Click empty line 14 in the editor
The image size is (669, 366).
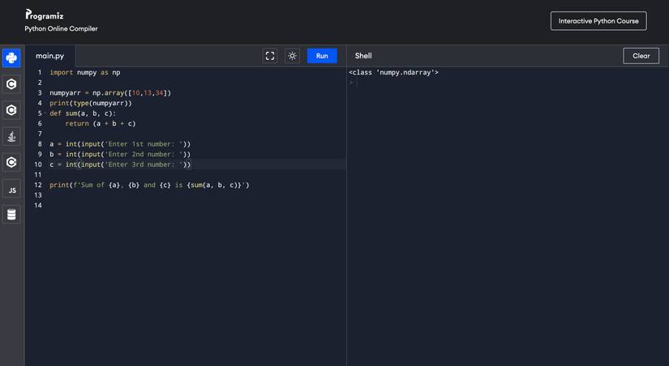(162, 206)
